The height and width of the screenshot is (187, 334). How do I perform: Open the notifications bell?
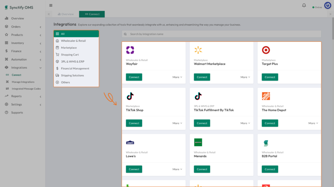[304, 5]
